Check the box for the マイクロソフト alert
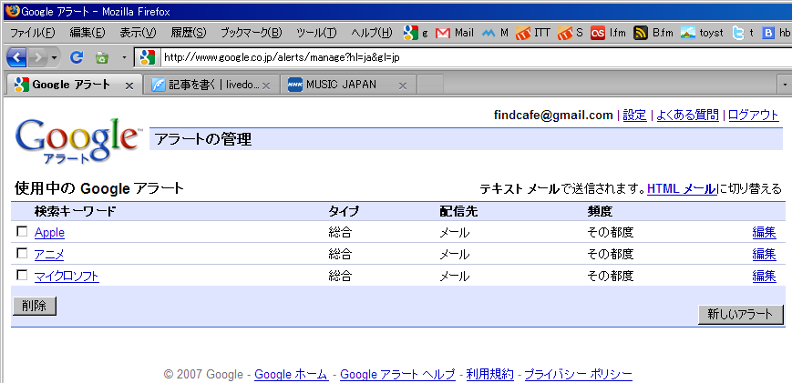The image size is (792, 383). (22, 275)
